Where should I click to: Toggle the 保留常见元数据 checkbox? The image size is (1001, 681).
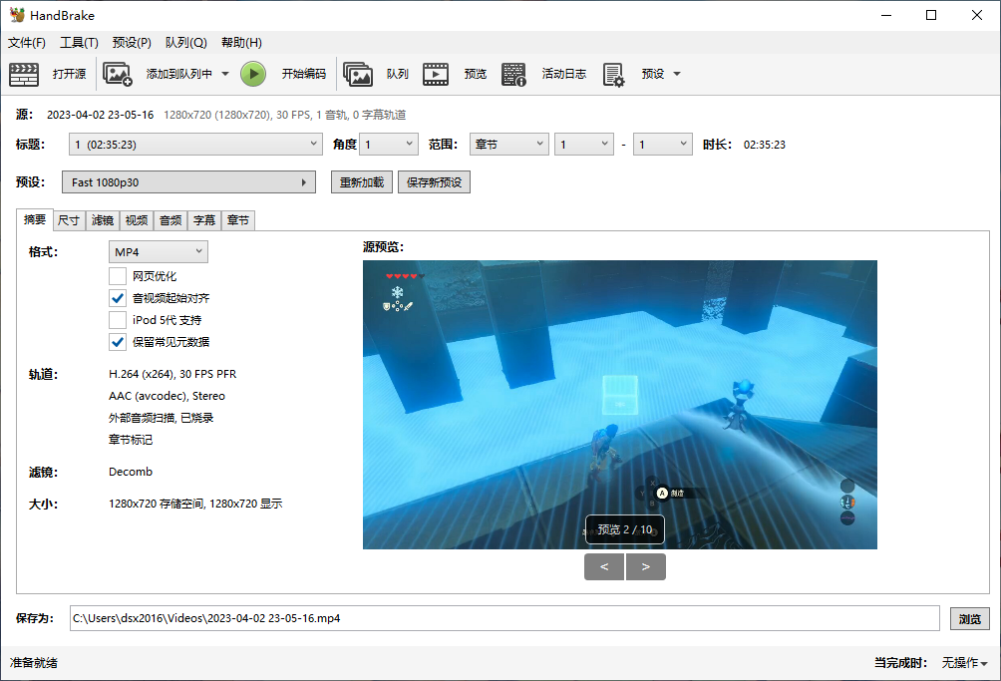118,342
